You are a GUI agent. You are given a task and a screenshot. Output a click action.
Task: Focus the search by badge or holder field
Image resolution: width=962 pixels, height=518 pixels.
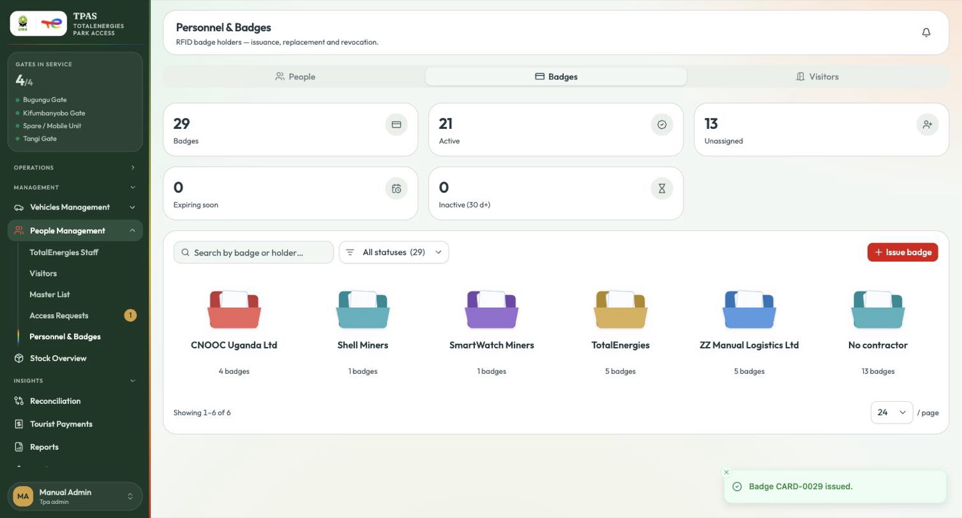254,252
